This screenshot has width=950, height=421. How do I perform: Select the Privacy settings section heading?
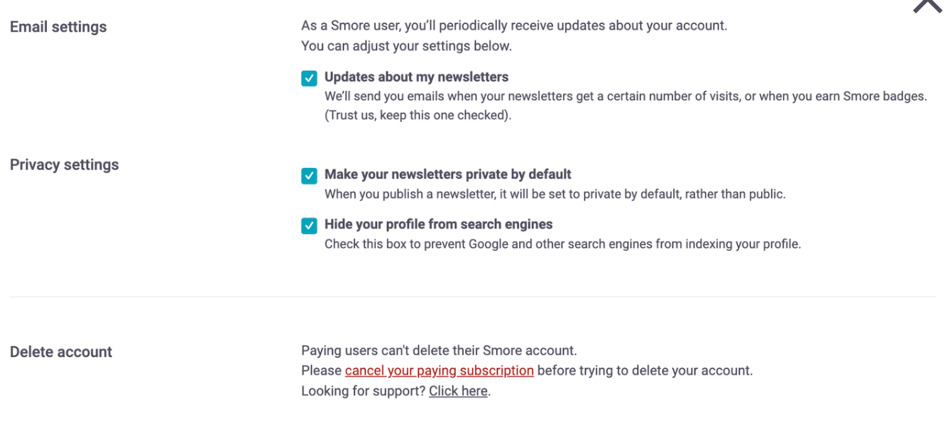[64, 164]
